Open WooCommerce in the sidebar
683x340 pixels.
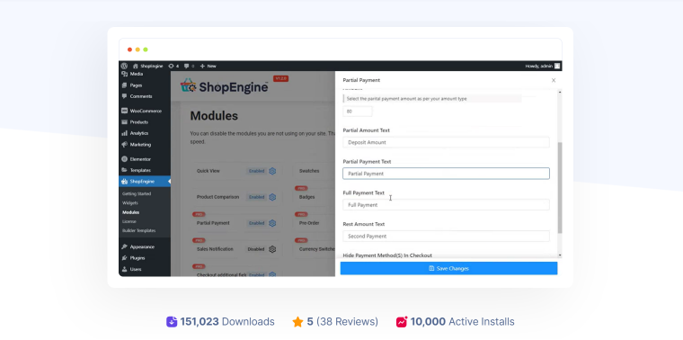click(x=145, y=112)
